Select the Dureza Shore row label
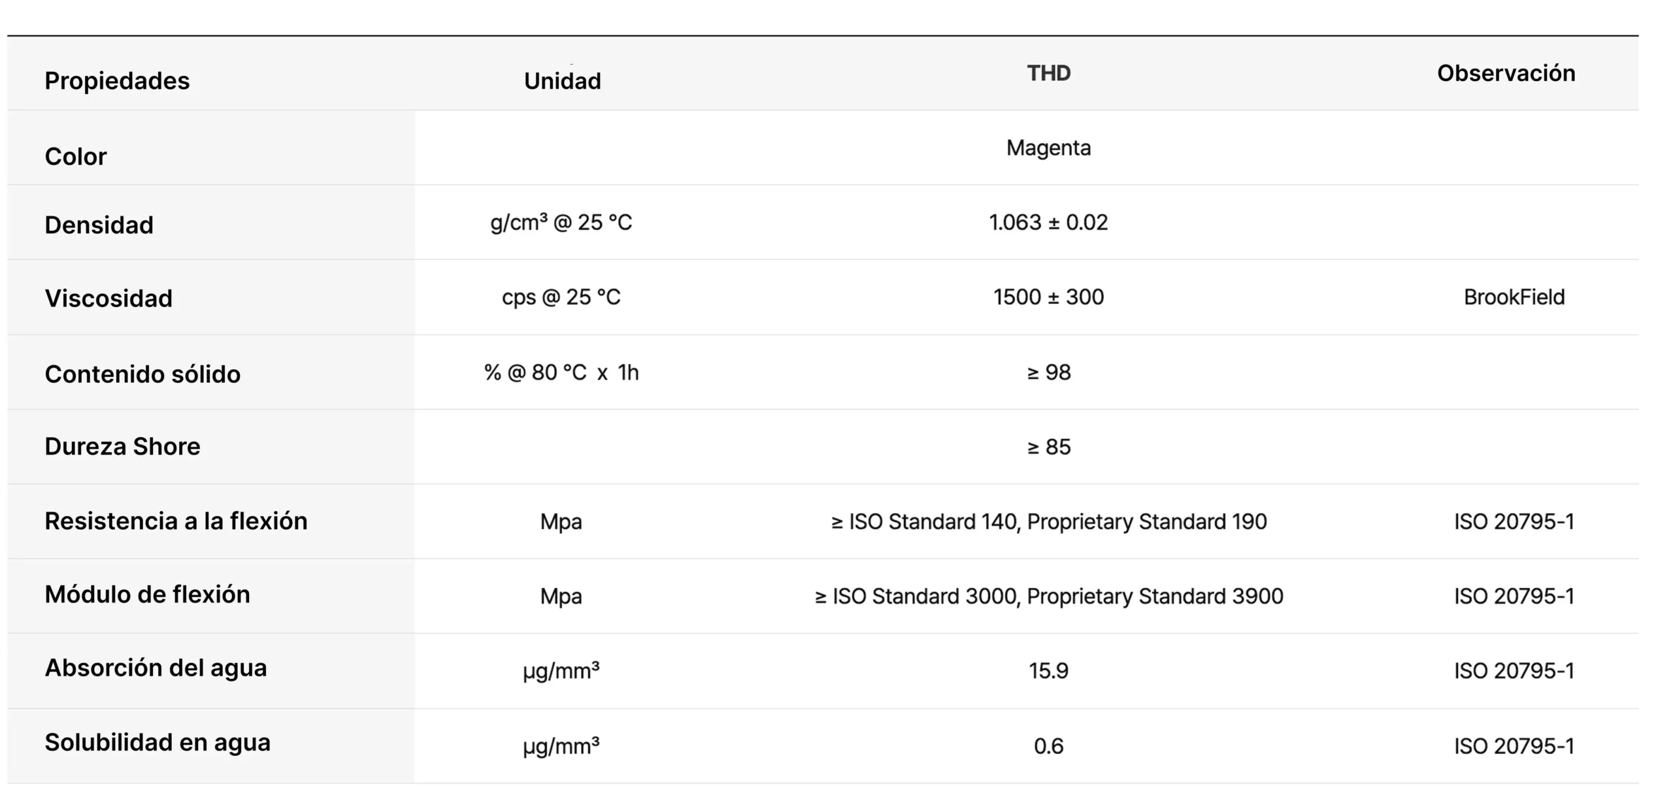Image resolution: width=1673 pixels, height=803 pixels. pos(122,446)
